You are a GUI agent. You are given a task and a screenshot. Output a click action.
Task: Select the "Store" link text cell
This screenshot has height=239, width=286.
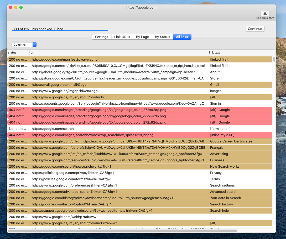coord(214,78)
